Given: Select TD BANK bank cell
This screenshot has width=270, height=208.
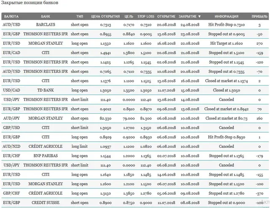Looking at the screenshot, I should point(46,90).
